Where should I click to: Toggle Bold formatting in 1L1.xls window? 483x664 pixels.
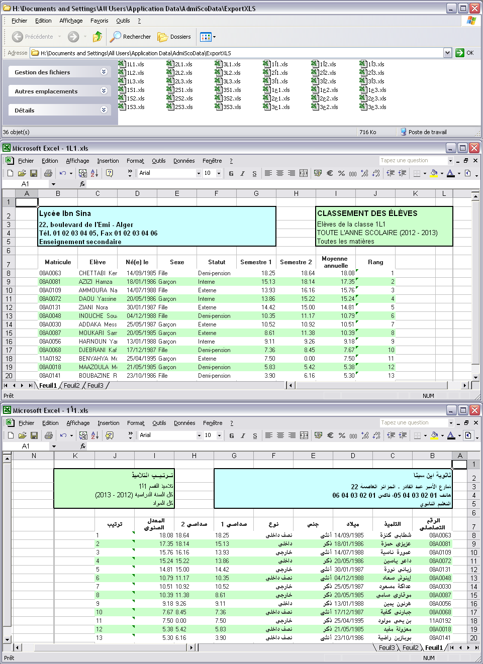[231, 173]
